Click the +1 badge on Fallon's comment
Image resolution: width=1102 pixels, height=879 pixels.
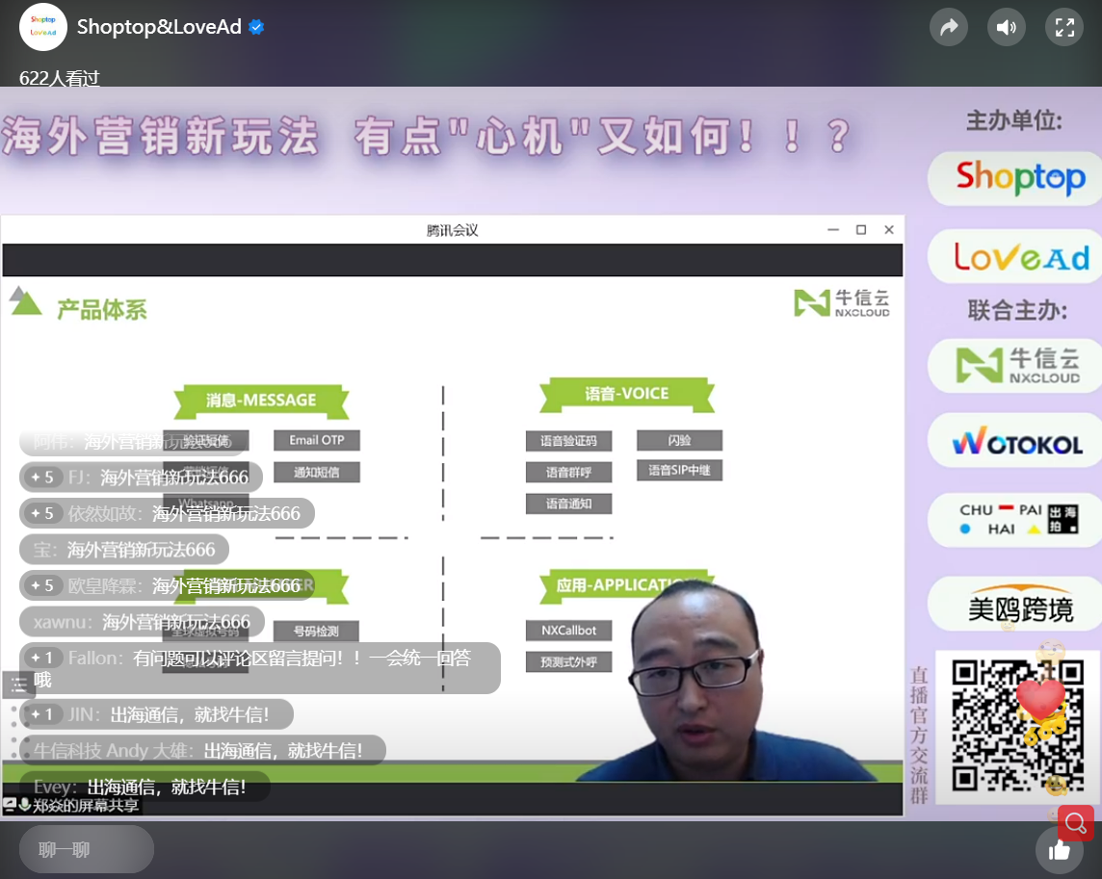[42, 658]
